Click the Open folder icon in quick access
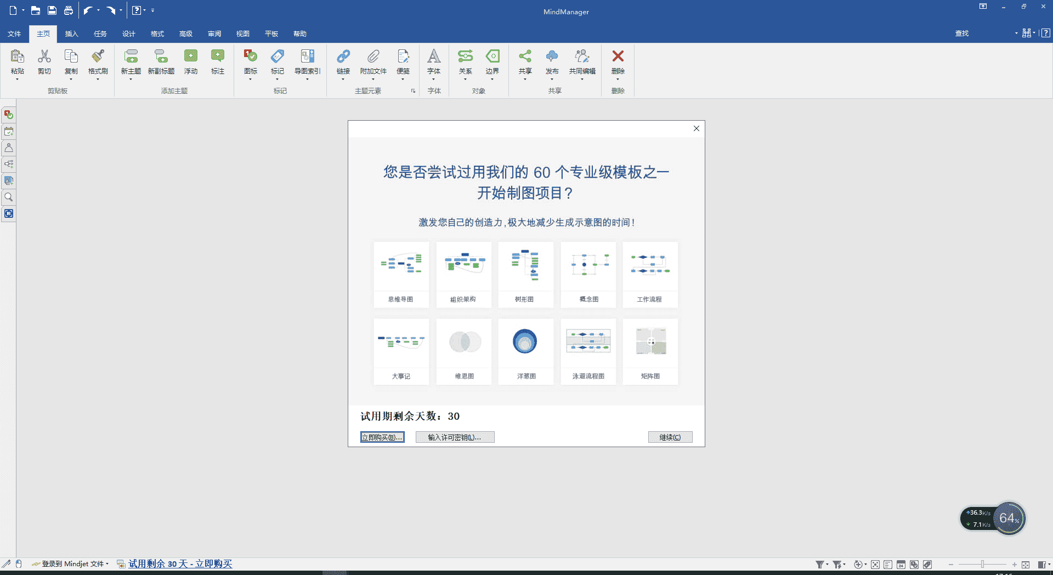Image resolution: width=1053 pixels, height=575 pixels. point(35,10)
